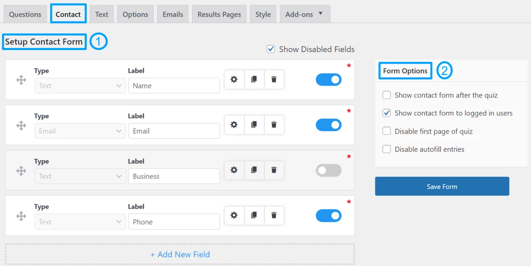Image resolution: width=531 pixels, height=266 pixels.
Task: Edit the Name label input
Action: 174,86
